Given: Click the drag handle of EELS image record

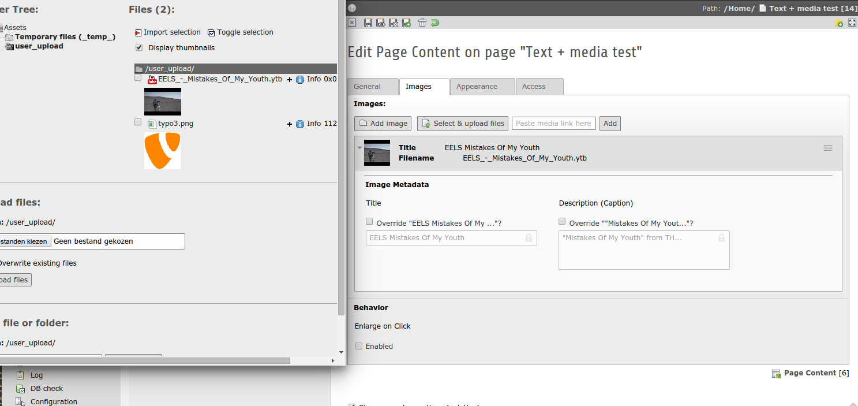Looking at the screenshot, I should tap(828, 148).
